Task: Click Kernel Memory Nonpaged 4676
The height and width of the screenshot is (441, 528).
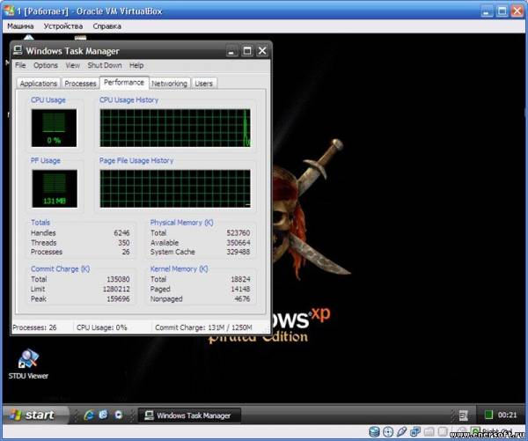Action: click(x=242, y=298)
